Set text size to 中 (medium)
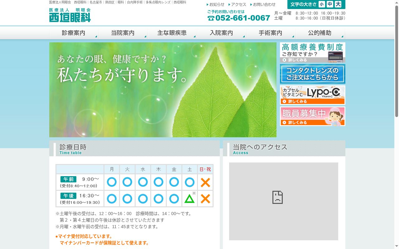399x249 pixels. [330, 4]
